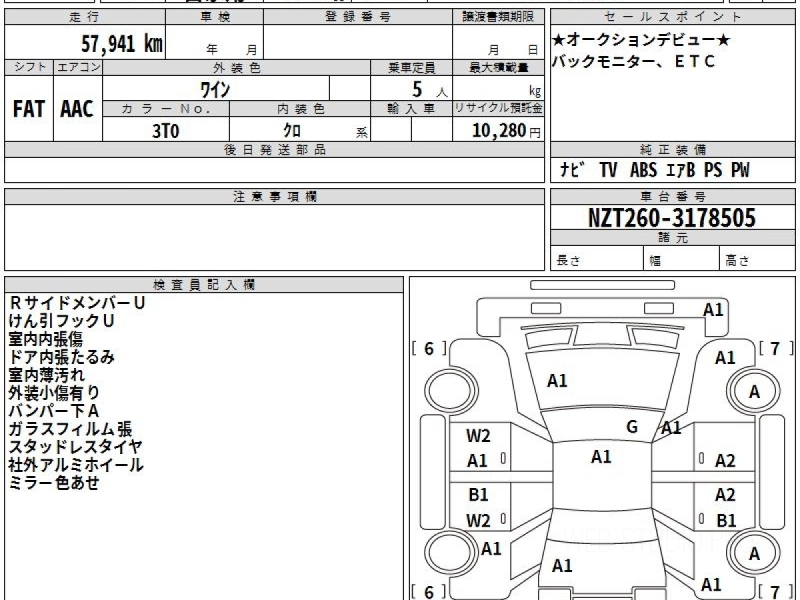Click the ★オークションデビュー★ line
Screen dimensions: 800x600
(641, 41)
